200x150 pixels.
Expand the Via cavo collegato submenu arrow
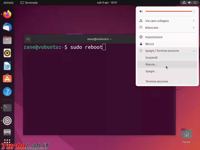pyautogui.click(x=194, y=21)
